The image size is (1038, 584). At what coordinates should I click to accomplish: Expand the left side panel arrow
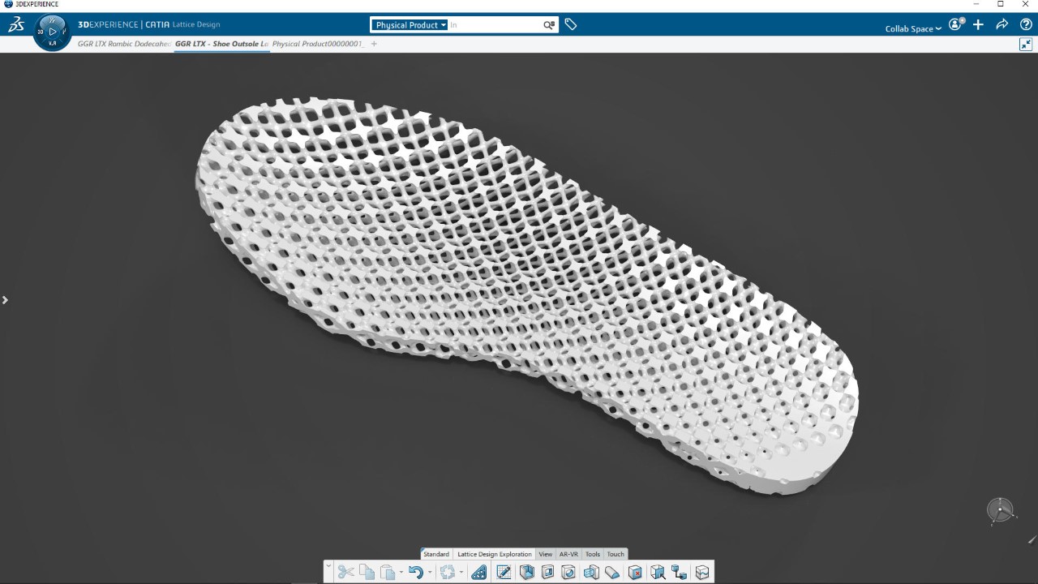[x=5, y=300]
